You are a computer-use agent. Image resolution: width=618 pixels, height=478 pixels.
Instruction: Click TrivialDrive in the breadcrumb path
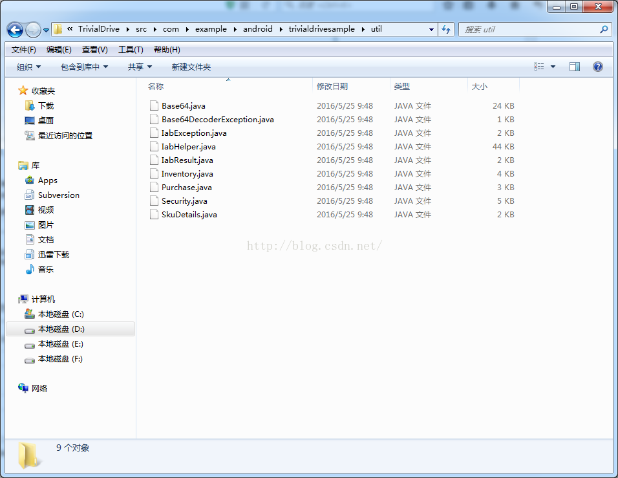[x=98, y=29]
